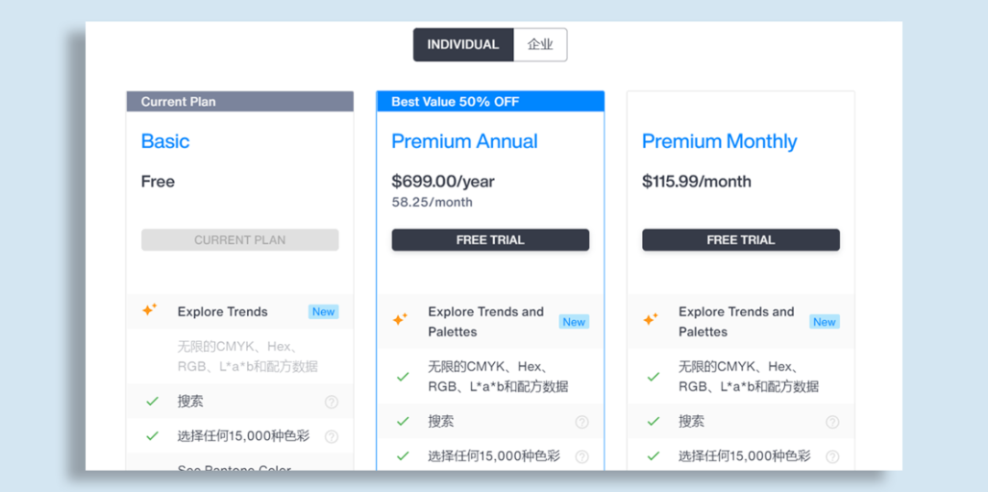Click New badge in Basic Explore Trends row
Image resolution: width=988 pixels, height=492 pixels.
point(323,312)
